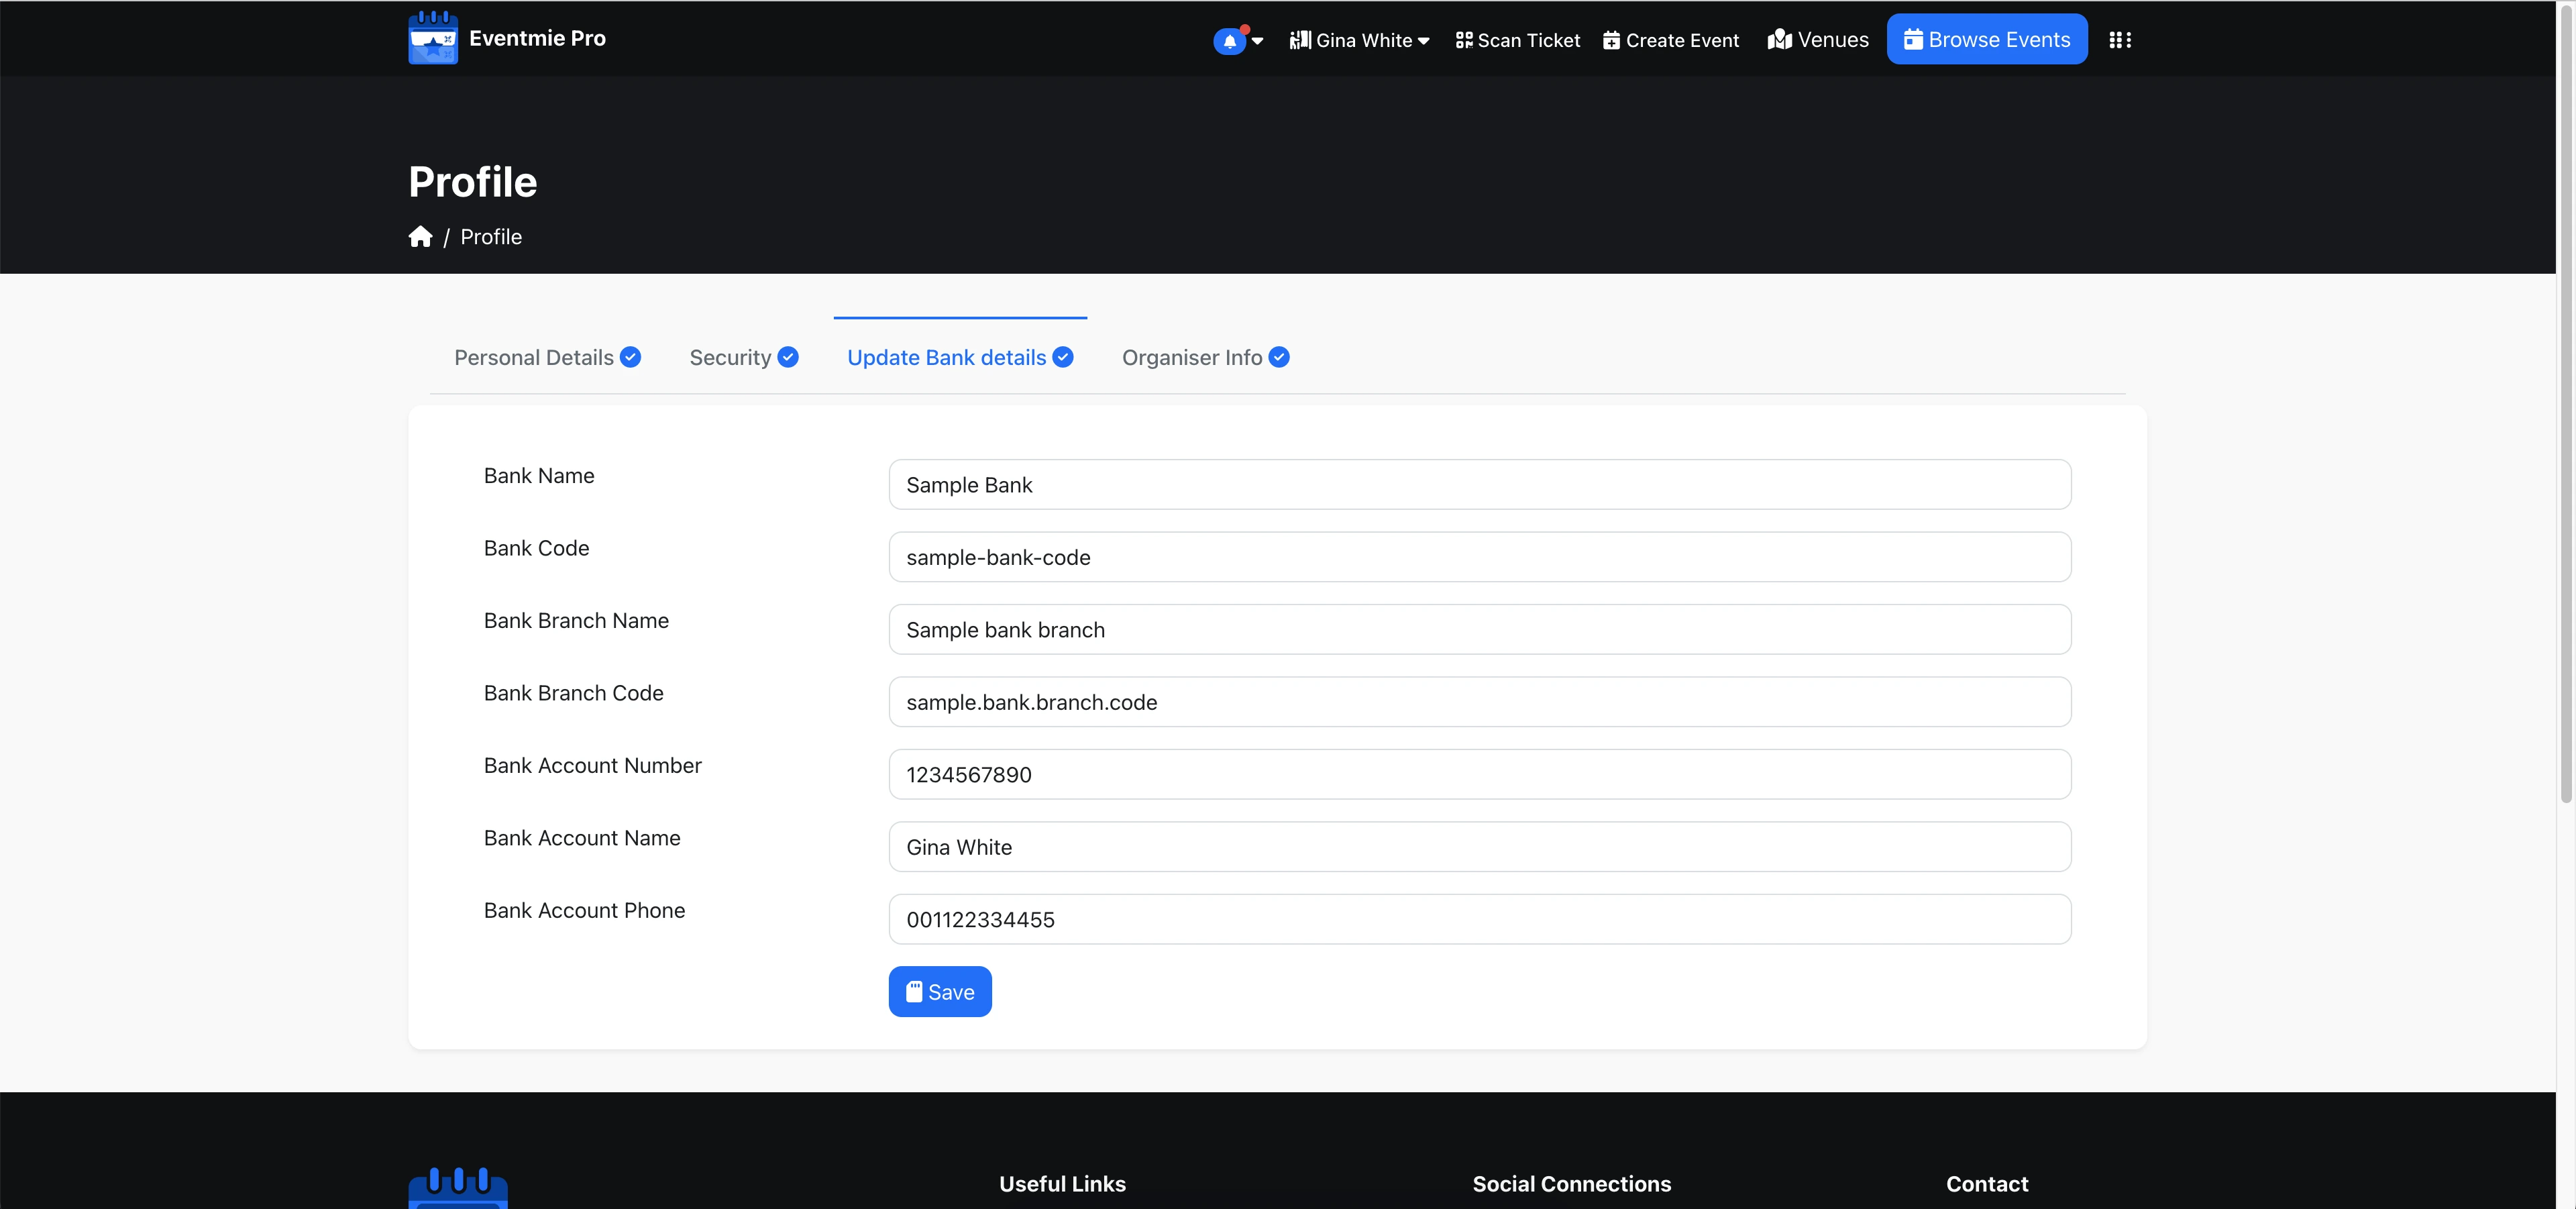Click the home icon in breadcrumb
Screen dimensions: 2576x1209
[420, 236]
